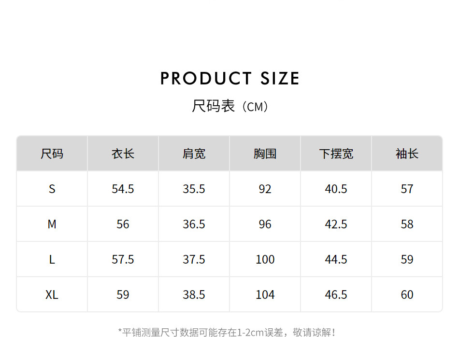459x337 pixels.
Task: Select the M size row label
Action: [52, 224]
